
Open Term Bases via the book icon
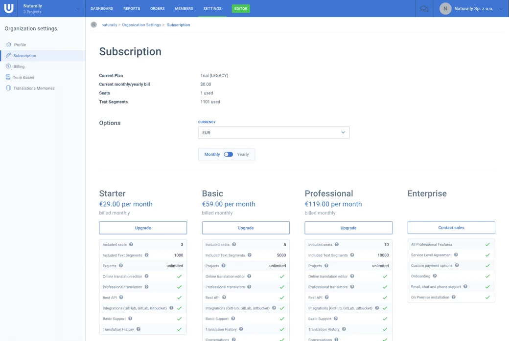tap(8, 77)
